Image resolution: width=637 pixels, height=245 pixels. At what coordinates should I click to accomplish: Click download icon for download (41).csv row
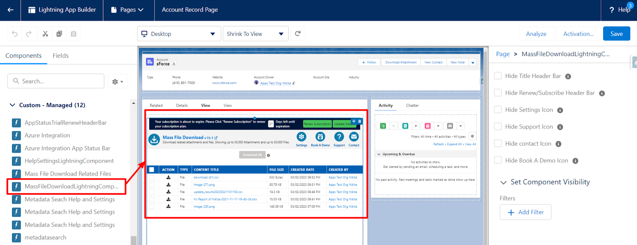tap(168, 177)
